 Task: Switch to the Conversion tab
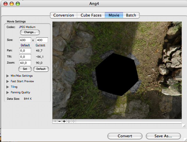coord(63,15)
